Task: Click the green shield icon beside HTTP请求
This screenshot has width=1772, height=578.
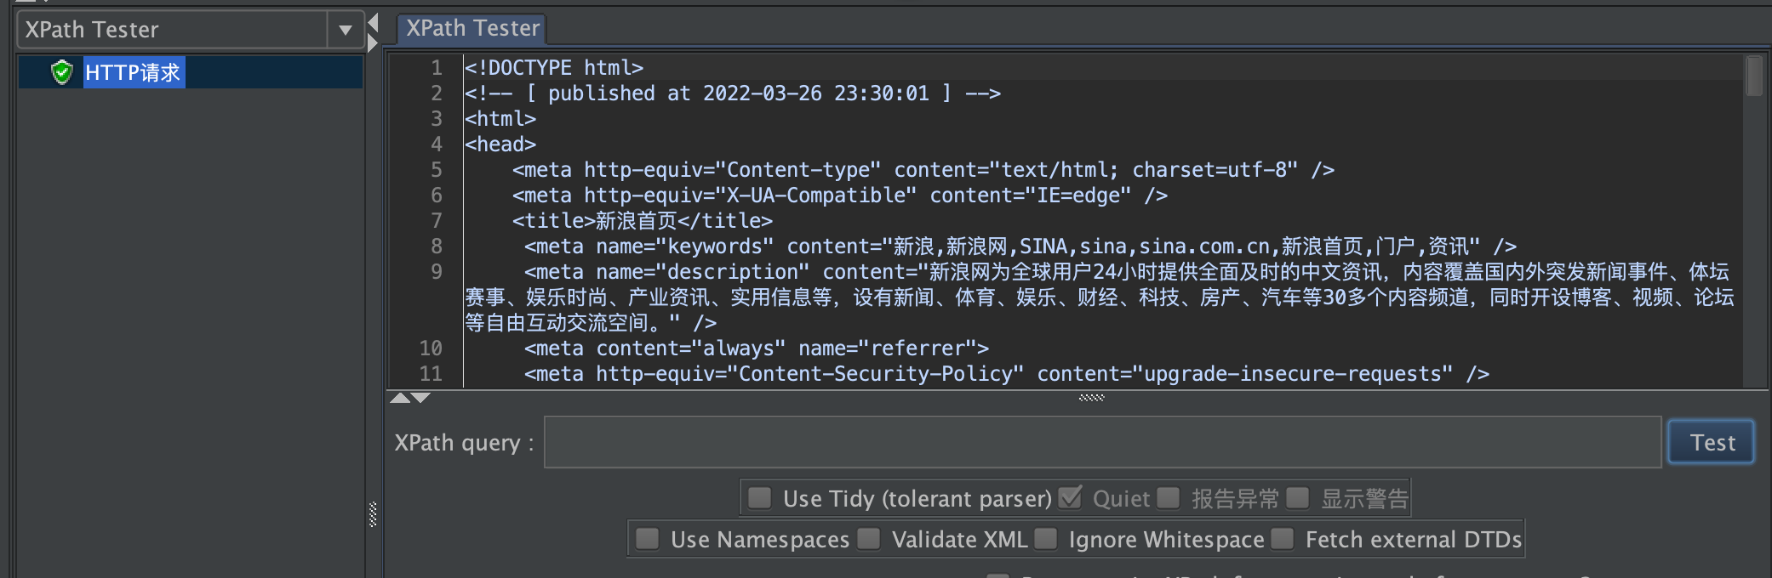Action: 61,72
